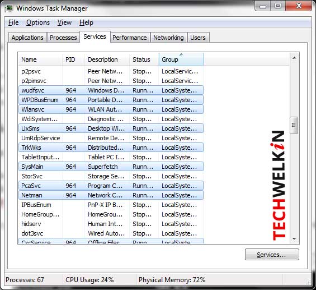
Task: Switch to the Users tab
Action: (198, 38)
